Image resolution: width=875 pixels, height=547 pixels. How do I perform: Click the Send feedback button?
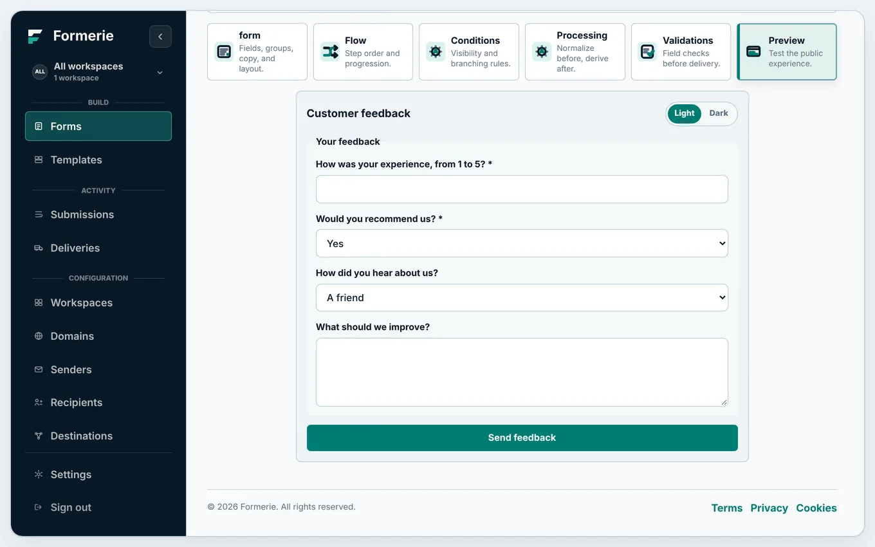click(522, 438)
